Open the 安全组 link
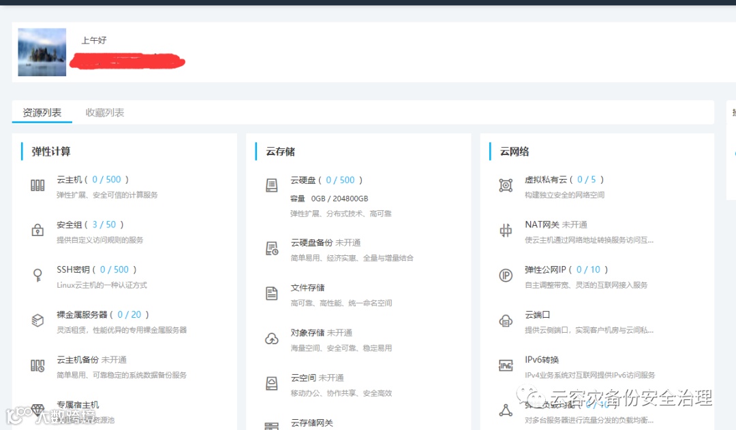 click(x=70, y=225)
